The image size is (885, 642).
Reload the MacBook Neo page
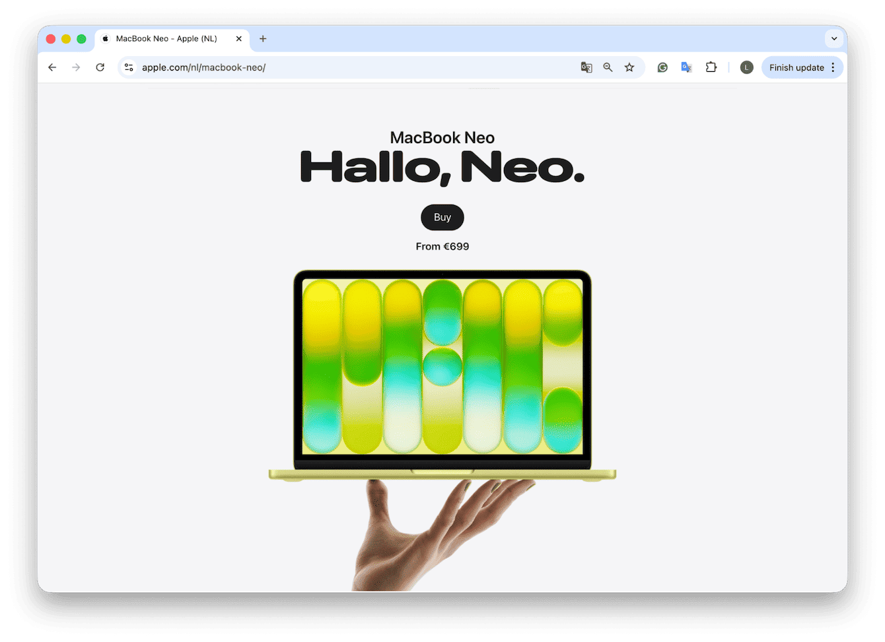[100, 67]
